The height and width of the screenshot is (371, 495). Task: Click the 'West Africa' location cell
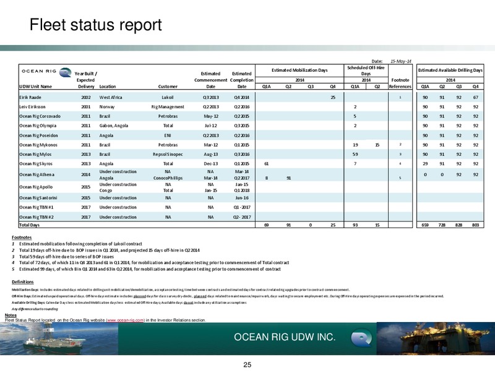pyautogui.click(x=111, y=97)
